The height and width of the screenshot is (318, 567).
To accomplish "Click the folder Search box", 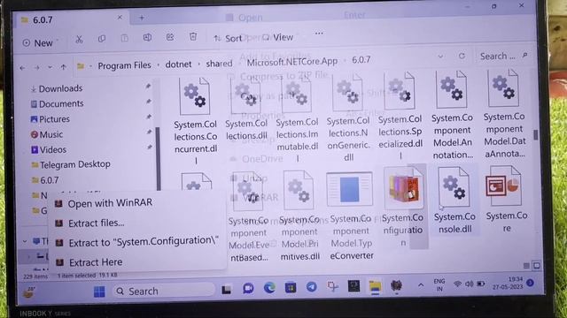I will (x=504, y=56).
